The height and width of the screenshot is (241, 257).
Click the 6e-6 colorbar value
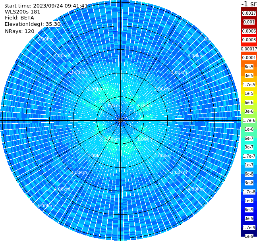(249, 102)
